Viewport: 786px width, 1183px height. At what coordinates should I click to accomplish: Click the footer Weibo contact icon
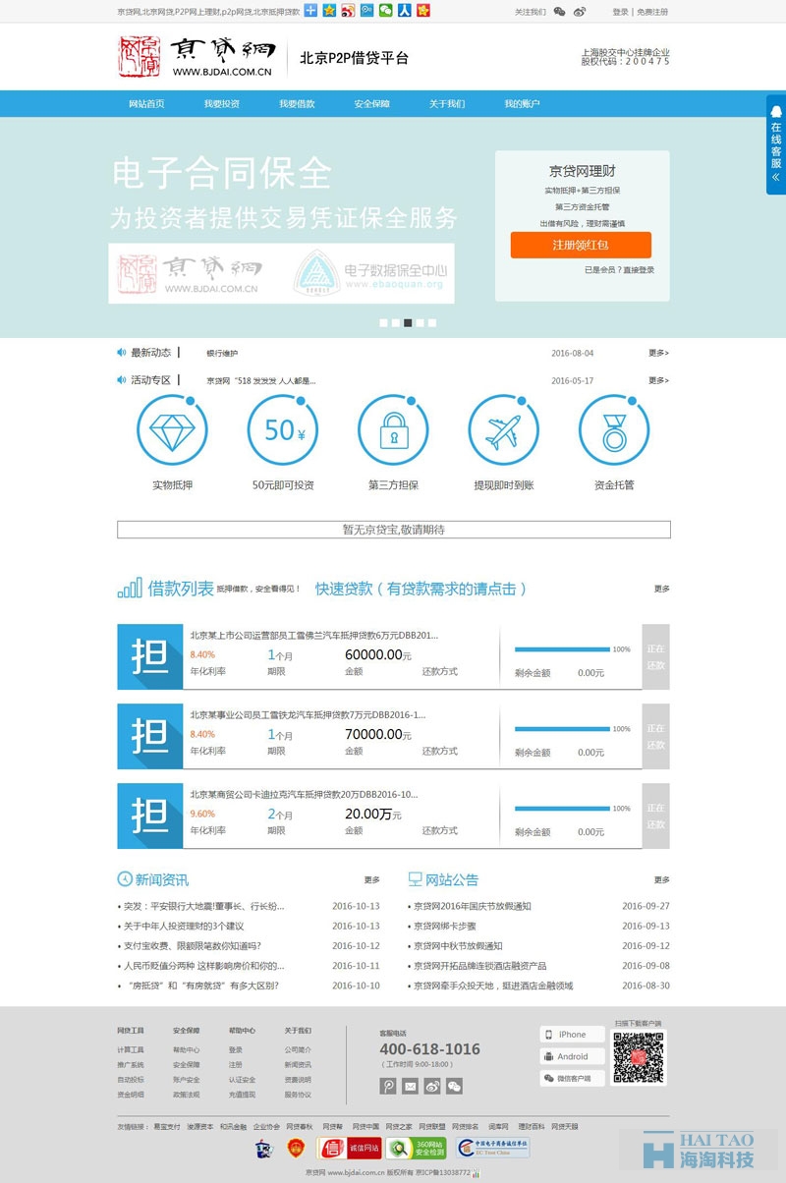[432, 1086]
